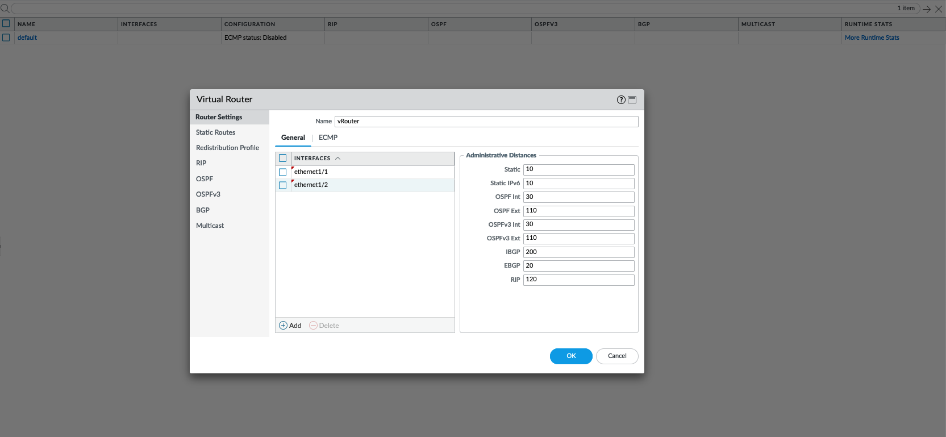Click the Name input field

click(486, 122)
